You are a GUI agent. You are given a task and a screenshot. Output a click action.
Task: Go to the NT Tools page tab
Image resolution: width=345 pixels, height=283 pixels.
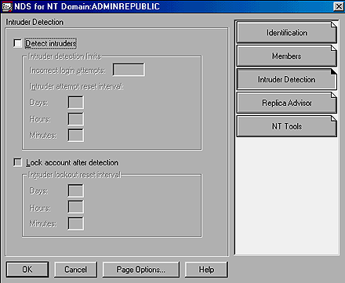[x=287, y=126]
